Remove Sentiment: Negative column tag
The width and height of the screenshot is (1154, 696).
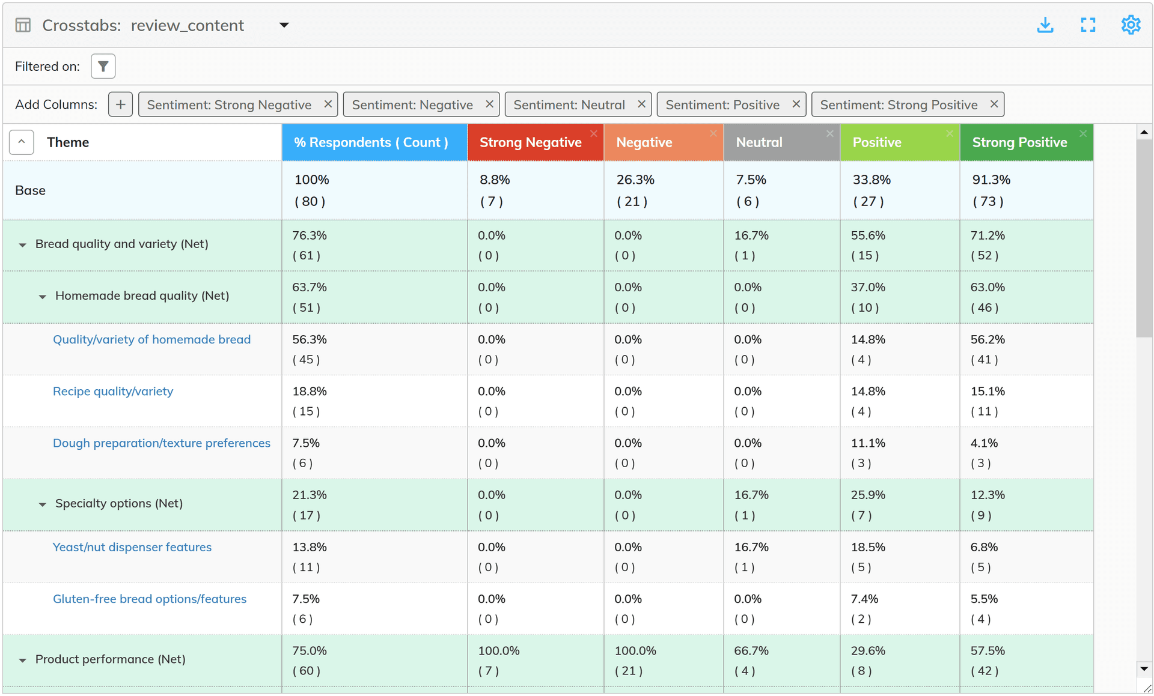point(489,104)
